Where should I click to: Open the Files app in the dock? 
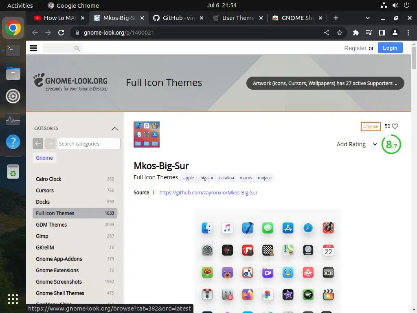[x=13, y=73]
